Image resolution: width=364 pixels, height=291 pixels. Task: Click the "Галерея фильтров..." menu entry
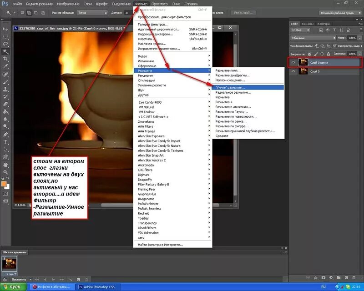coord(173,25)
